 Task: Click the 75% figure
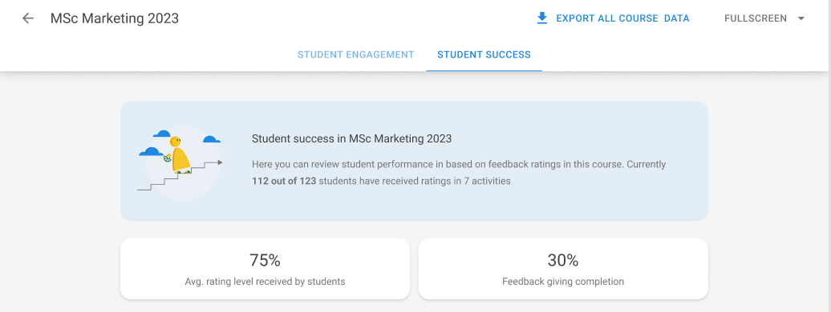265,260
